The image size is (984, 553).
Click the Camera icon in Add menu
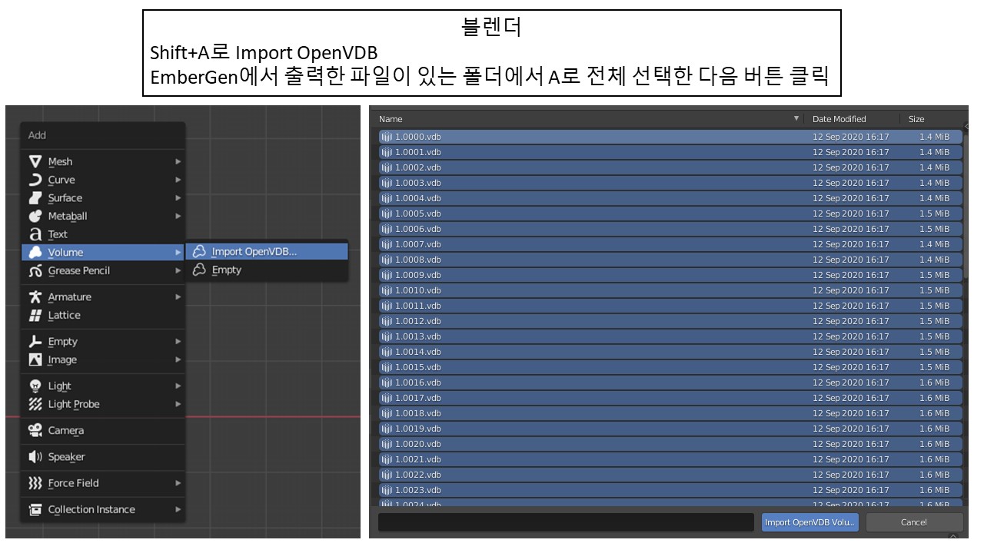coord(35,430)
